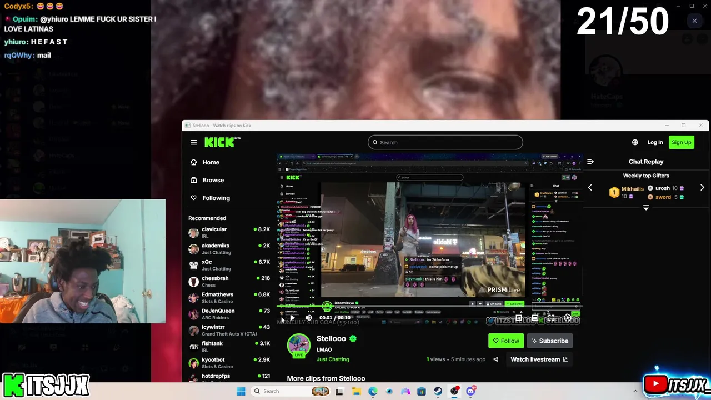711x400 pixels.
Task: Show next weekly top gifters
Action: click(x=702, y=188)
